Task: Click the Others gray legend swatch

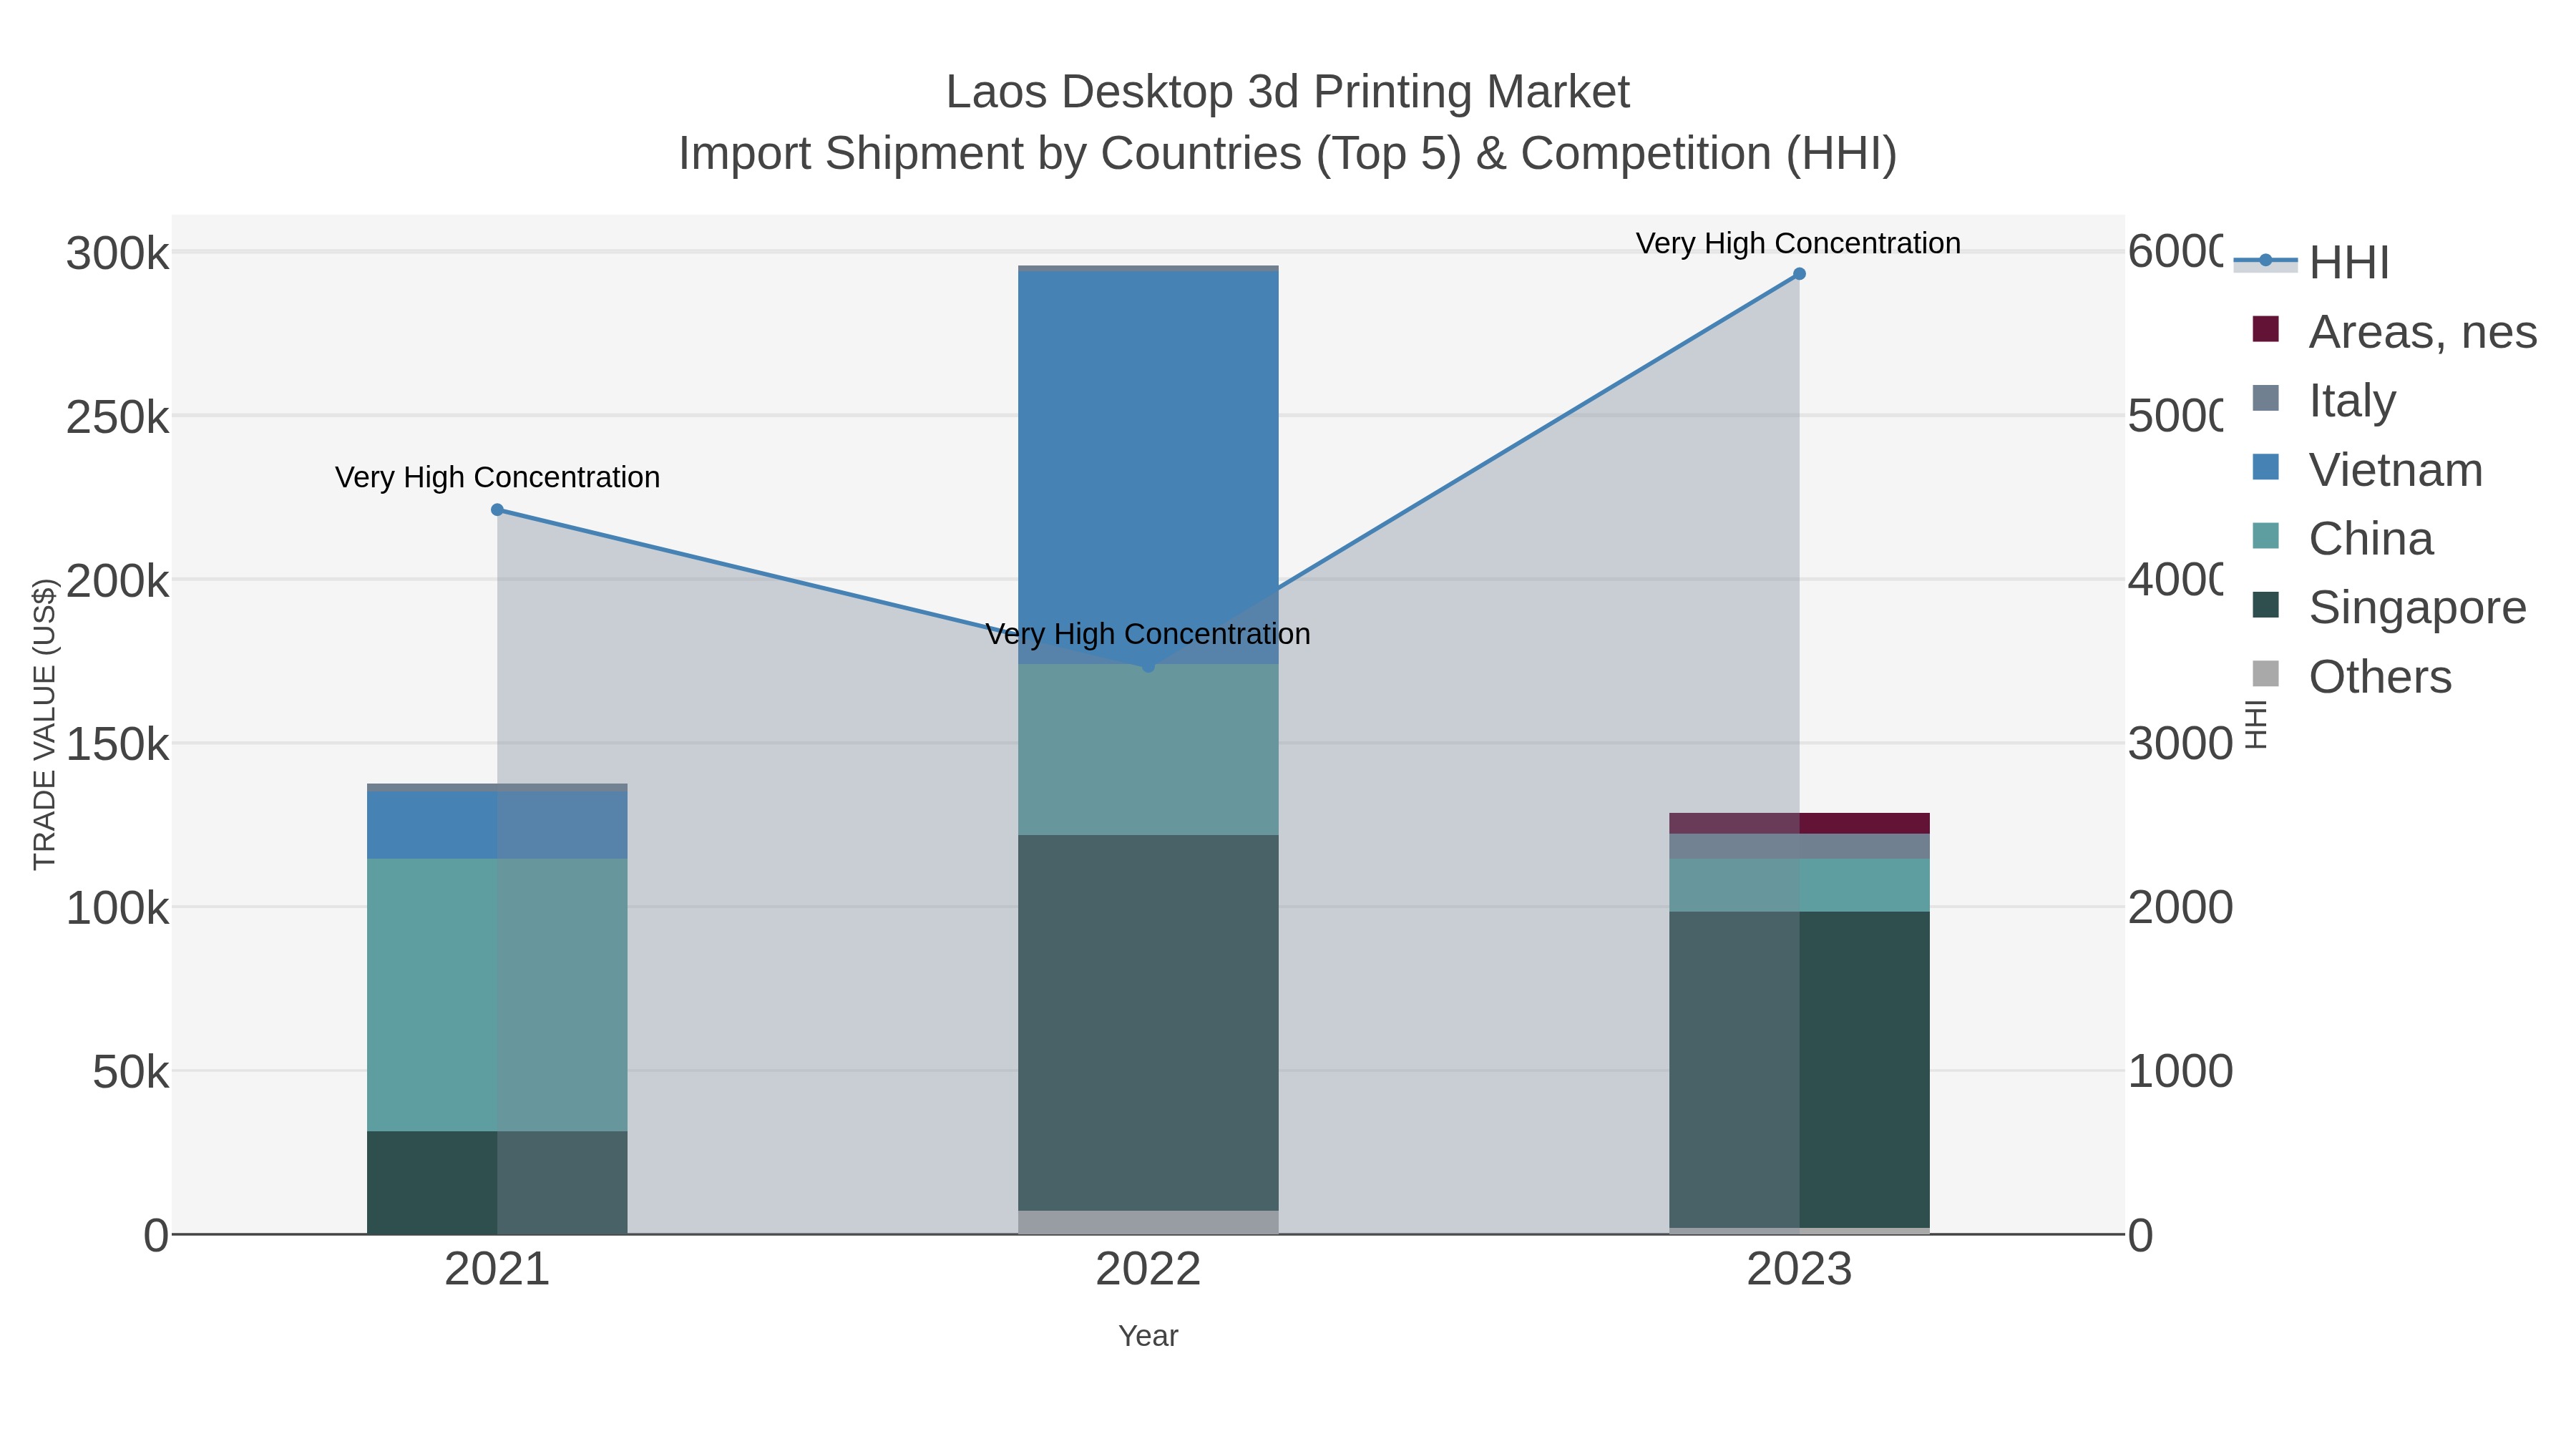Action: click(2266, 674)
